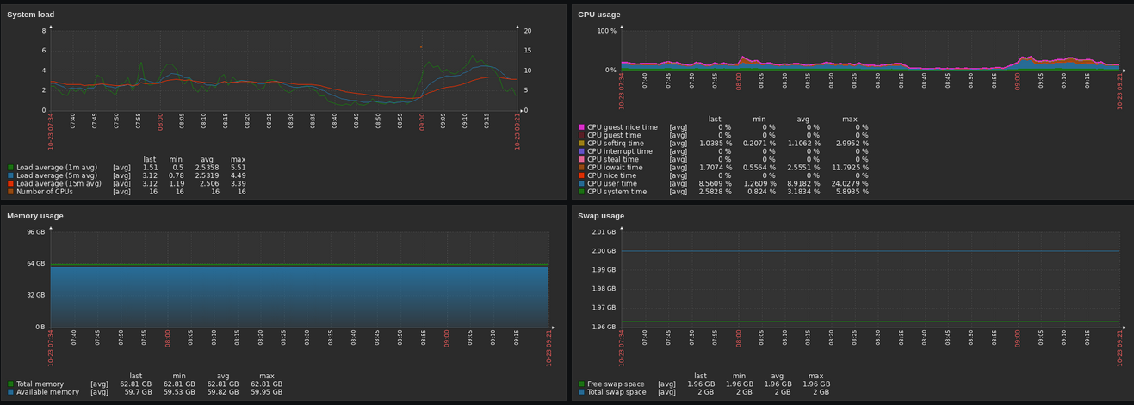Image resolution: width=1134 pixels, height=405 pixels.
Task: Click the 09:00 marker on System load graph
Action: click(423, 123)
